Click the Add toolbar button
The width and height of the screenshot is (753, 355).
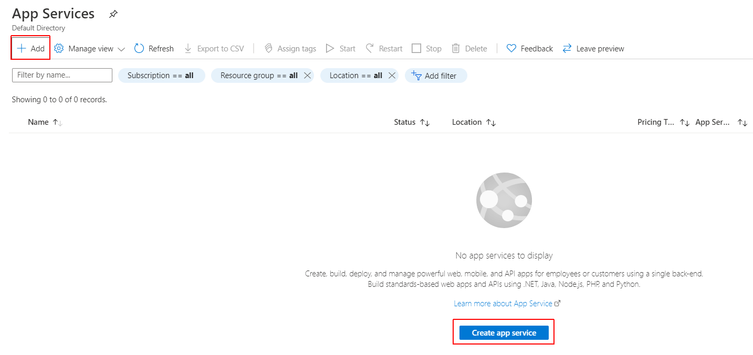point(30,48)
